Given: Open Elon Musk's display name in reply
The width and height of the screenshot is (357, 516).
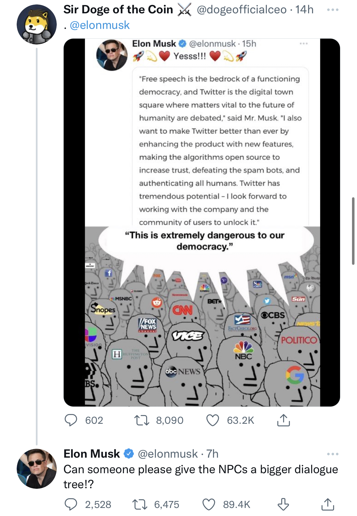Looking at the screenshot, I should click(x=92, y=454).
